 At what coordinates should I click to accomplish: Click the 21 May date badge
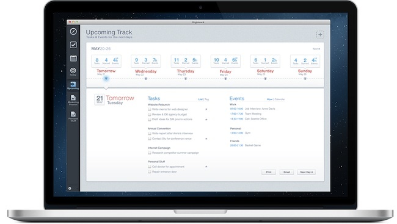[x=100, y=99]
